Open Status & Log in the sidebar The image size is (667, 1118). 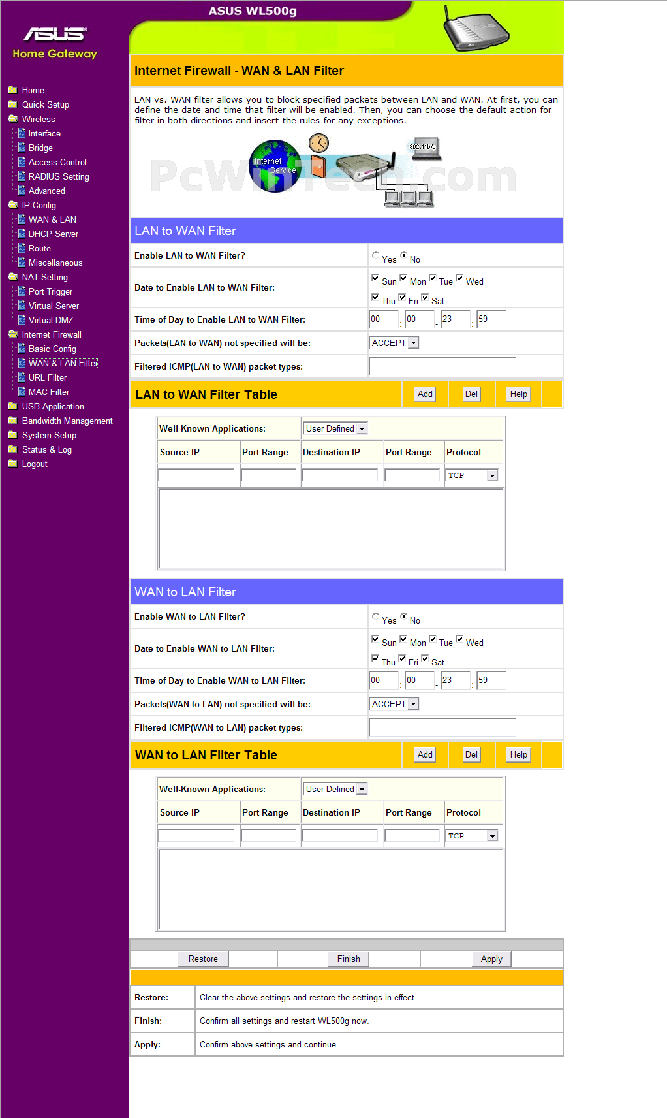pos(47,449)
